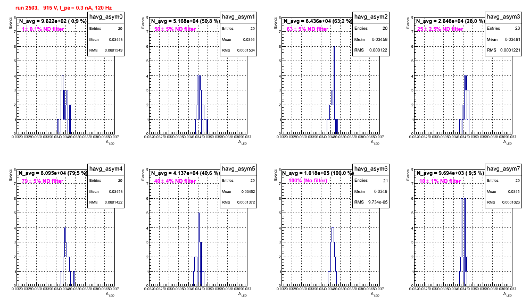Pick the magenta 100% (No filter) label
This screenshot has height=304, width=530.
pyautogui.click(x=308, y=181)
